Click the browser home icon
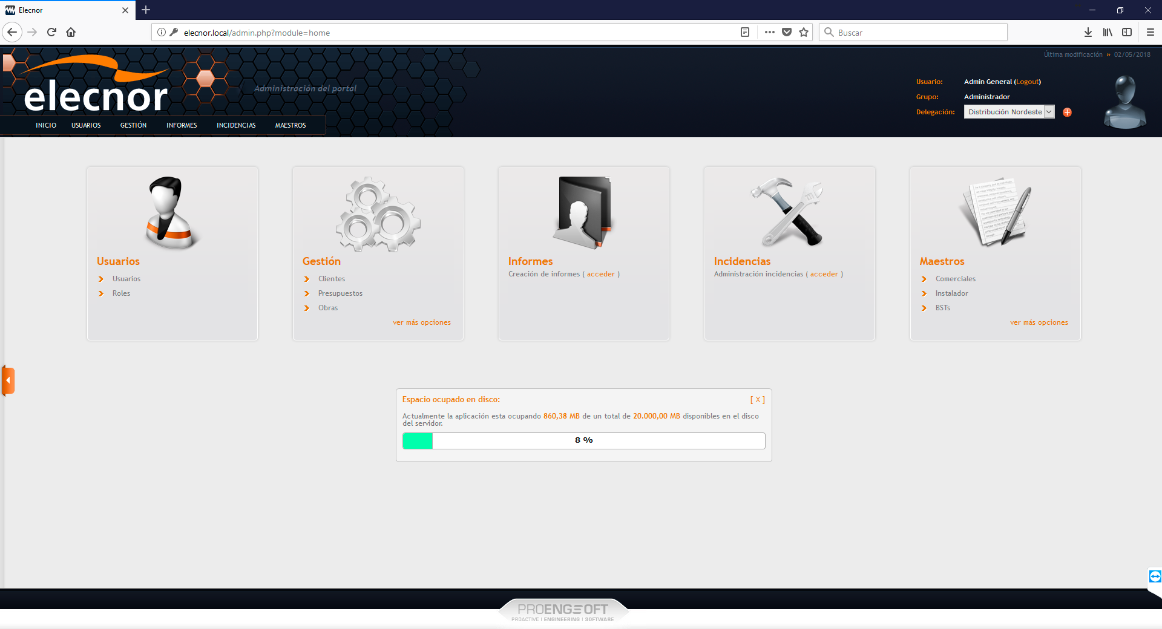The height and width of the screenshot is (629, 1162). coord(71,32)
